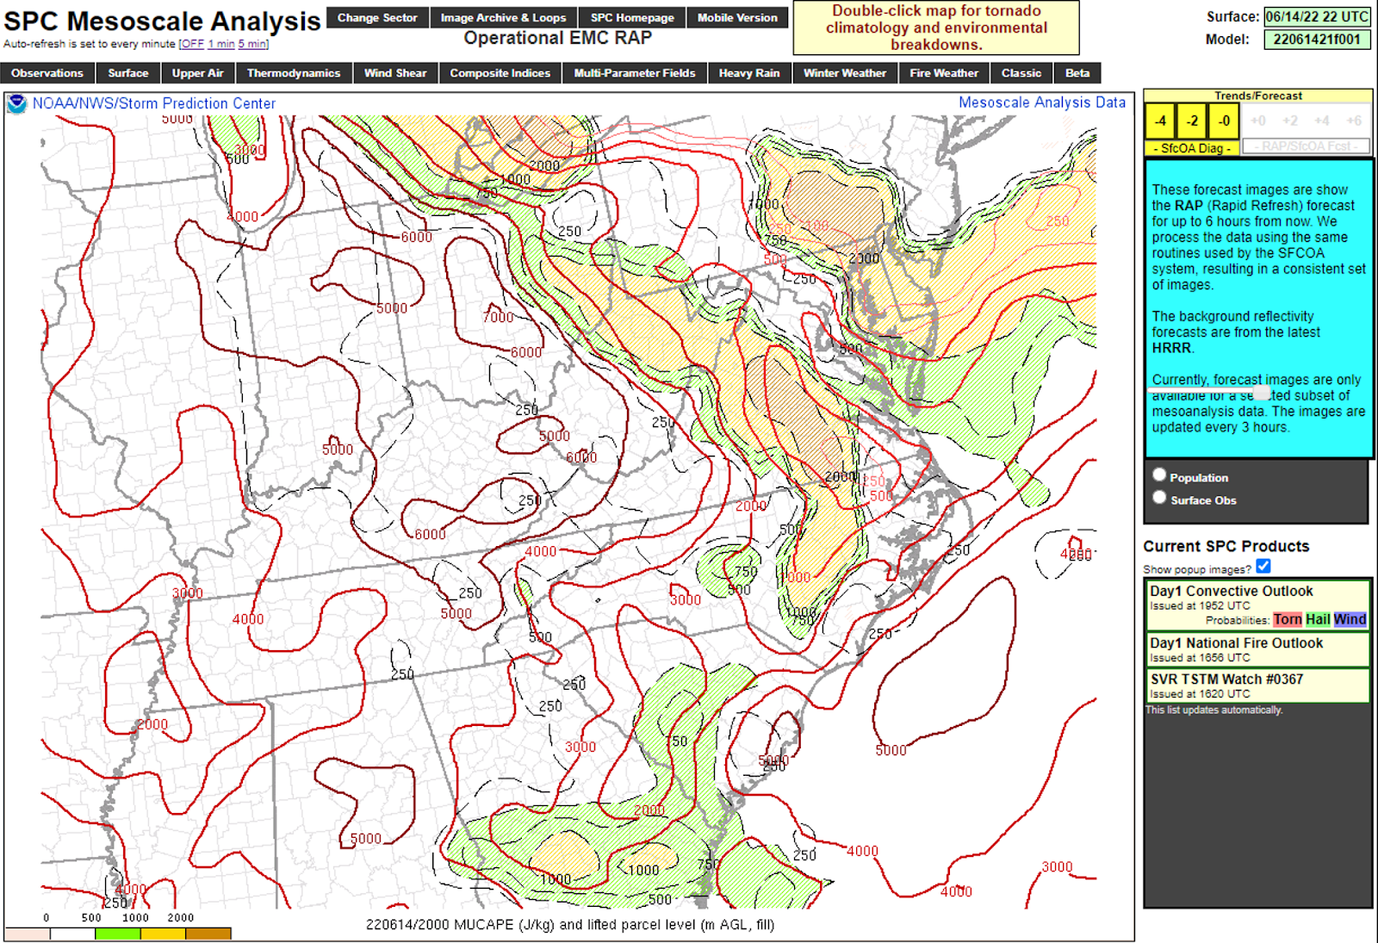Select the +2 forecast hour button
The image size is (1378, 943).
(x=1290, y=121)
